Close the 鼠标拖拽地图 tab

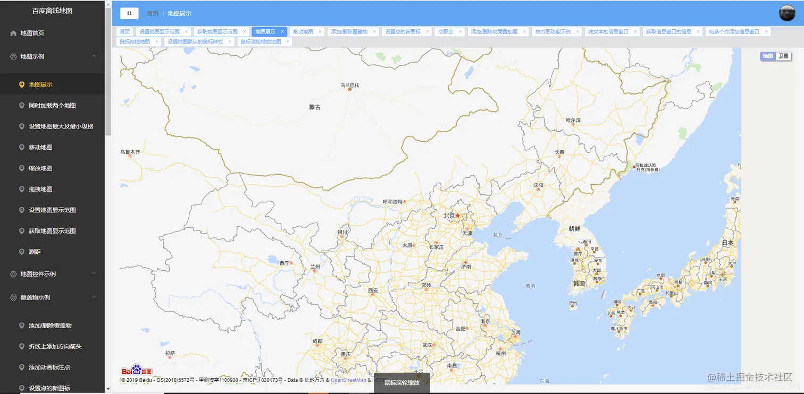pyautogui.click(x=157, y=41)
